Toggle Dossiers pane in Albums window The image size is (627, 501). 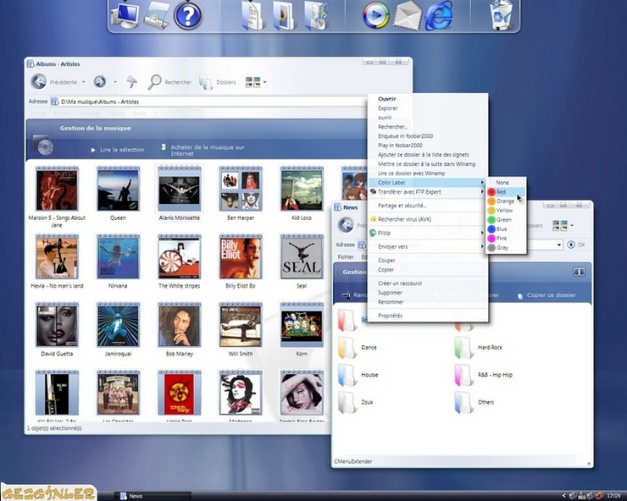pos(218,82)
